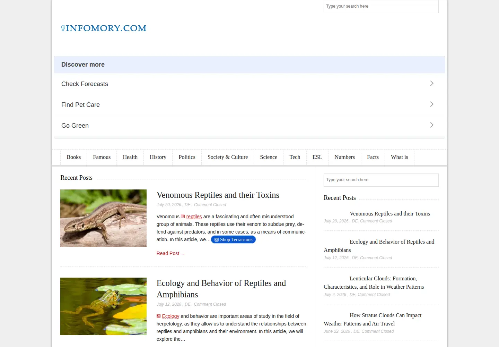This screenshot has height=347, width=499.
Task: Click 'July 20, 2026' date under main Venomous post
Action: point(169,205)
